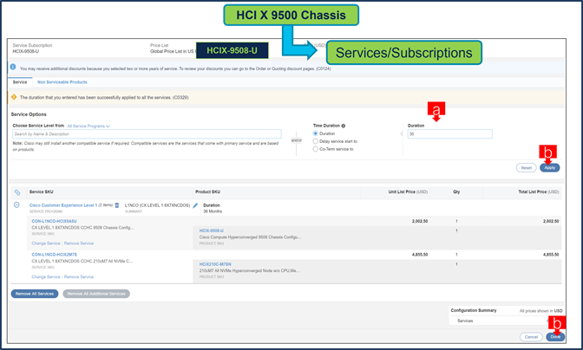Collapse the Cisco Customer Experience Level 1 group

pos(16,204)
